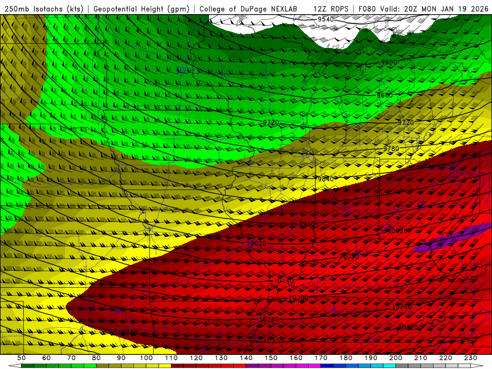Click the 110 value on the color scale
Viewport: 492px width, 369px height.
(x=171, y=358)
